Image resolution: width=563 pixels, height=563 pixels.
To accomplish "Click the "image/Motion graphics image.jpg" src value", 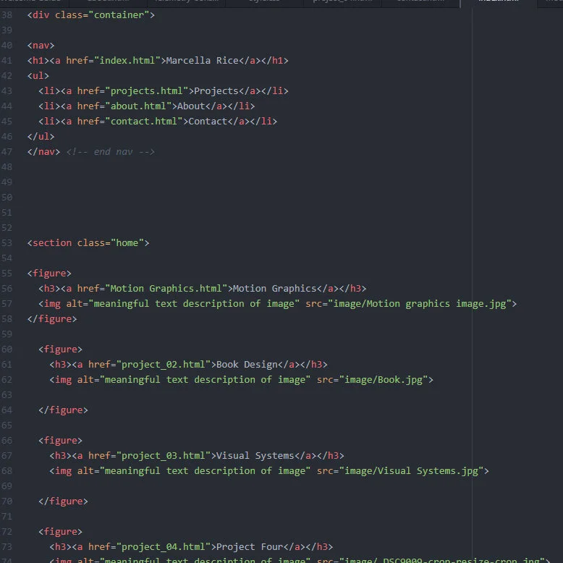I will pyautogui.click(x=420, y=304).
